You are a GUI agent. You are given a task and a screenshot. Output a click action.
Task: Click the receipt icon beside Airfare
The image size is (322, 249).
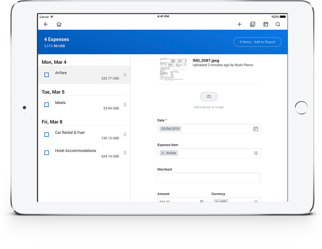[x=125, y=74]
